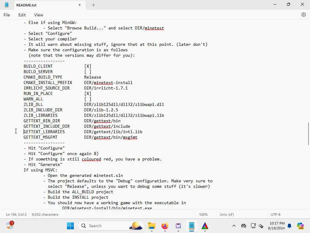Click the 100% zoom level in status bar
Screen dimensions: 310x233
[203, 214]
